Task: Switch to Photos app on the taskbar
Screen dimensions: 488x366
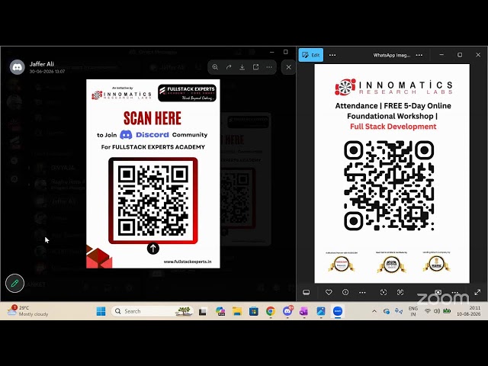Action: (x=320, y=311)
